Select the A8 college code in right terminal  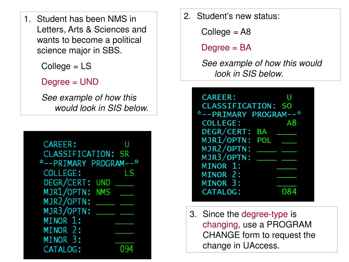pos(292,123)
